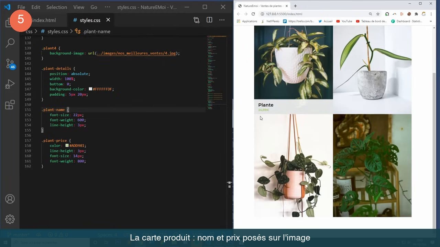Open the Chrome Extensions puzzle icon

click(416, 14)
